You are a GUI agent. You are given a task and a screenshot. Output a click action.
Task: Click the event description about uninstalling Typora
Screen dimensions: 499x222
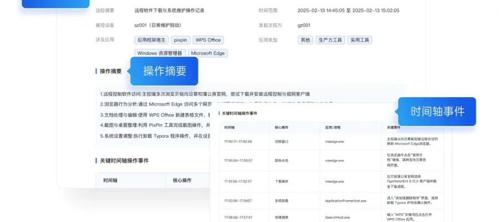tap(413, 200)
